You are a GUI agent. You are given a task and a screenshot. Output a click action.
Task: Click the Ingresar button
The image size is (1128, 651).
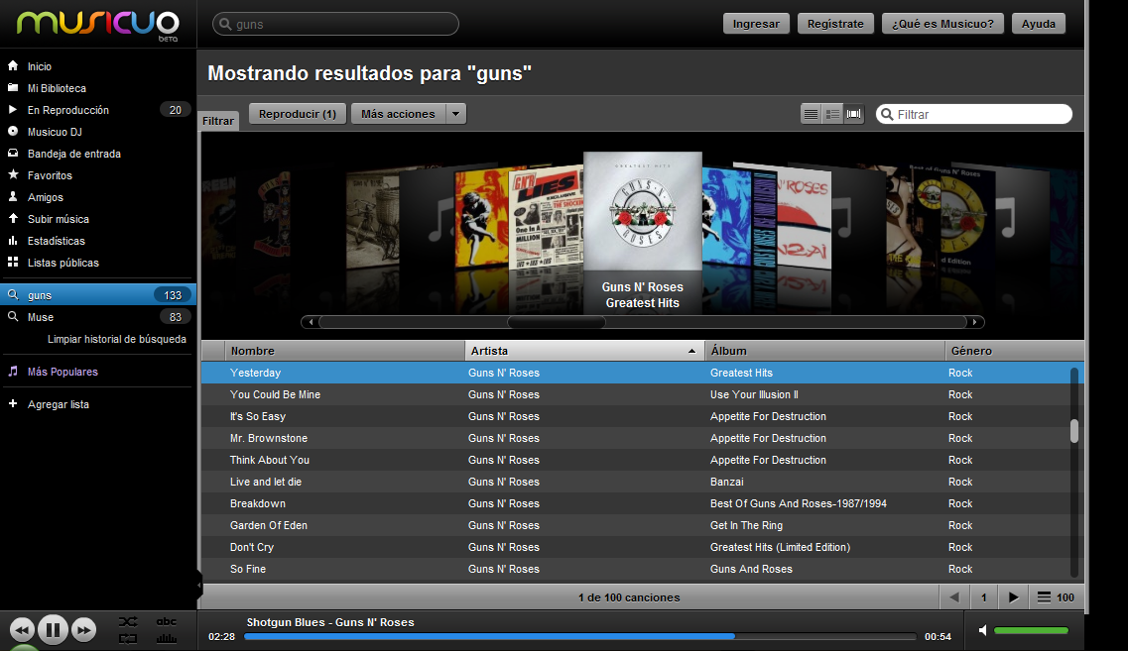[756, 24]
